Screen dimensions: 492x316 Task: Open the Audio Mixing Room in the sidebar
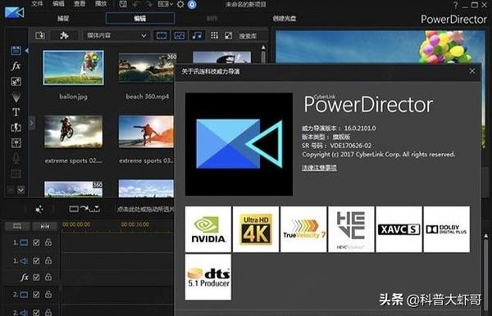click(x=16, y=143)
